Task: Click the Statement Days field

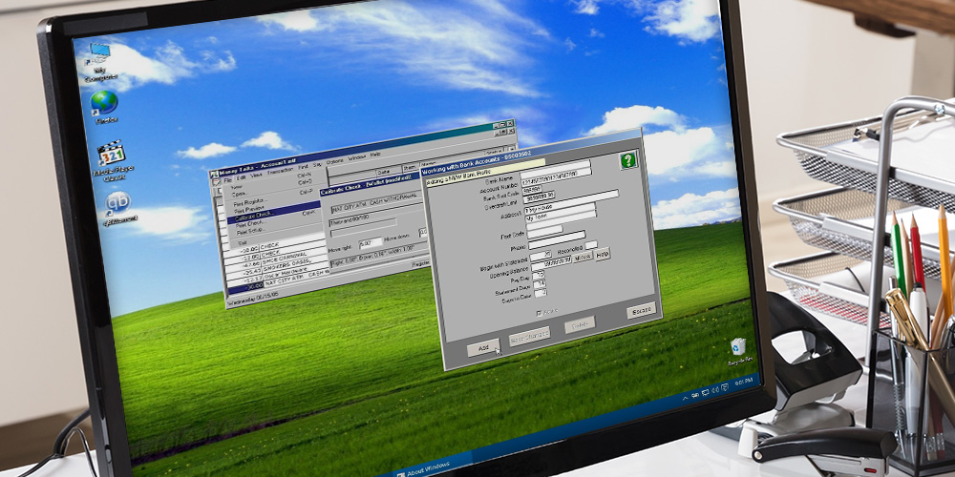Action: [539, 283]
